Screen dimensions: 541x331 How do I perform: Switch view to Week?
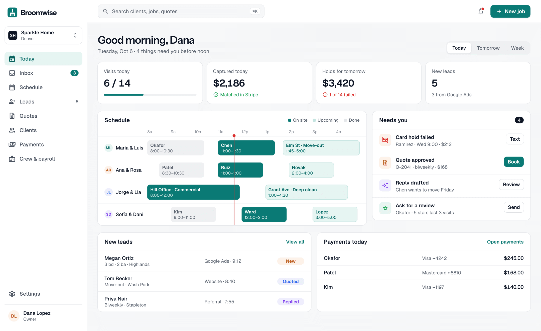[x=517, y=48]
